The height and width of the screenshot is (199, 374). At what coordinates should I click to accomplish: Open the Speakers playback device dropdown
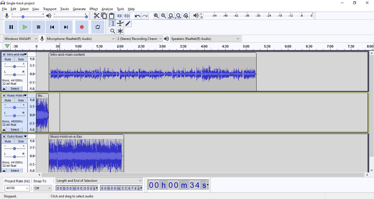(205, 39)
